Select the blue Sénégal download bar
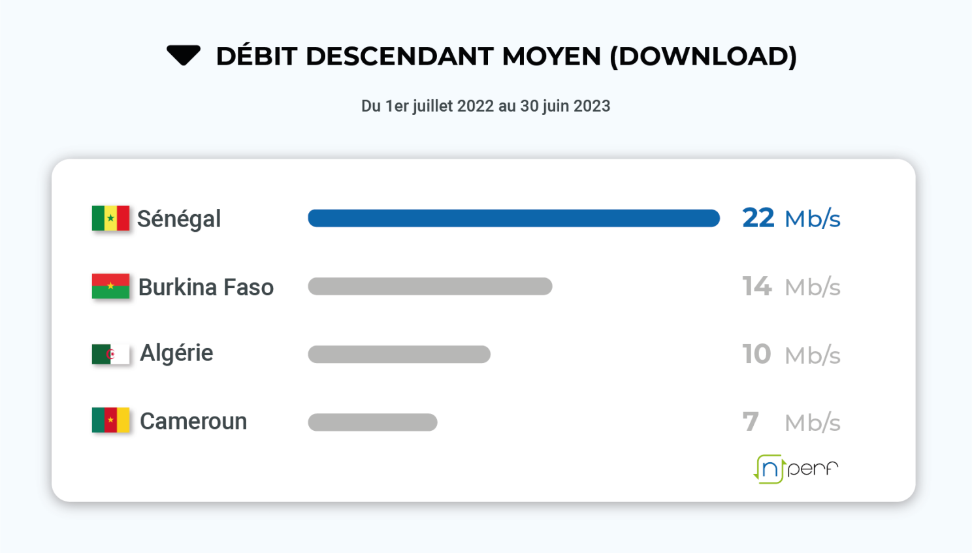Viewport: 972px width, 553px height. tap(513, 219)
